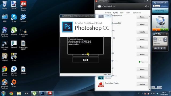Screen dimensions: 171x96
Task: Click the Chrome icon in the taskbar
Action: coord(11,94)
